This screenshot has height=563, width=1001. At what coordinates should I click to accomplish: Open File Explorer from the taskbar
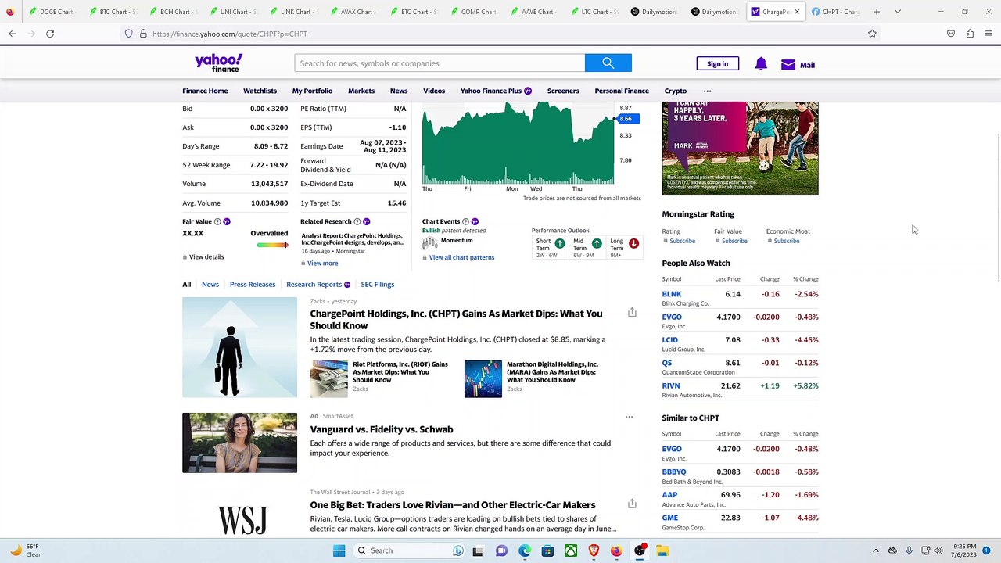coord(662,550)
